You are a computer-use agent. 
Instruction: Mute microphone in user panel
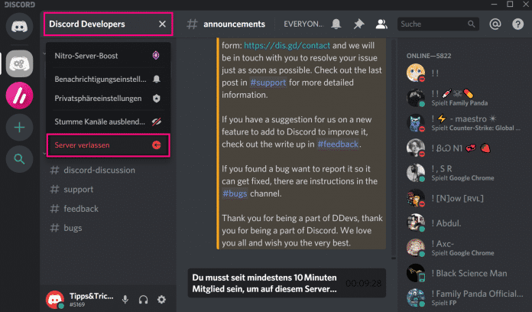(125, 299)
